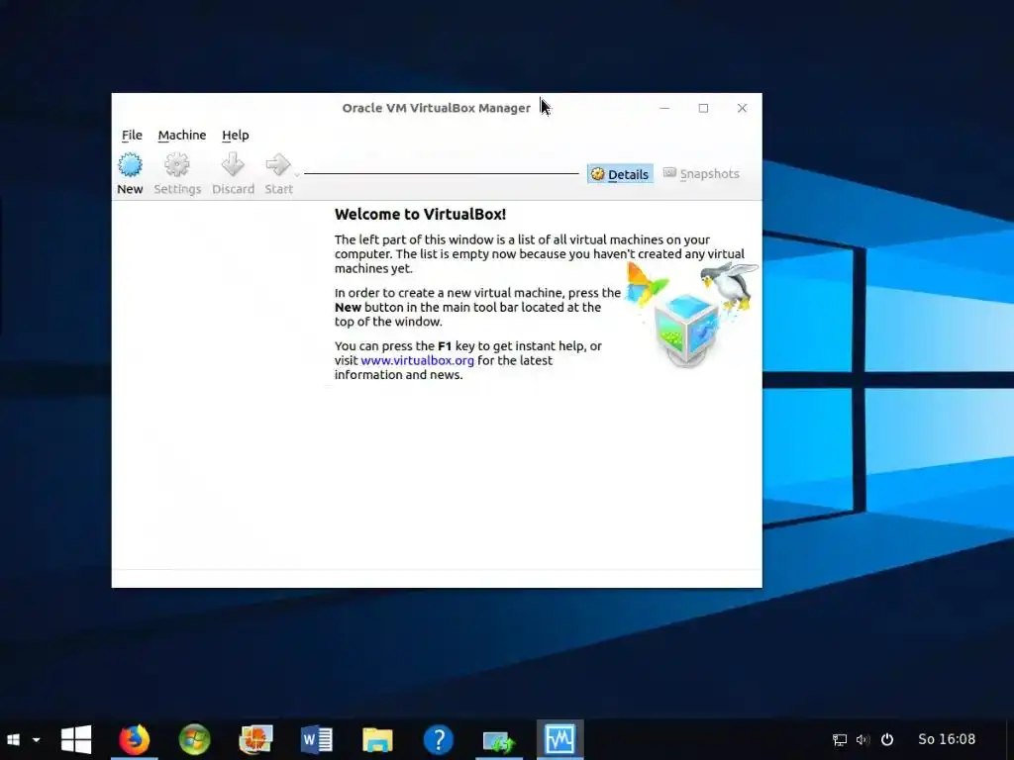Image resolution: width=1014 pixels, height=760 pixels.
Task: Click the Discard arrow toolbar icon
Action: 233,165
